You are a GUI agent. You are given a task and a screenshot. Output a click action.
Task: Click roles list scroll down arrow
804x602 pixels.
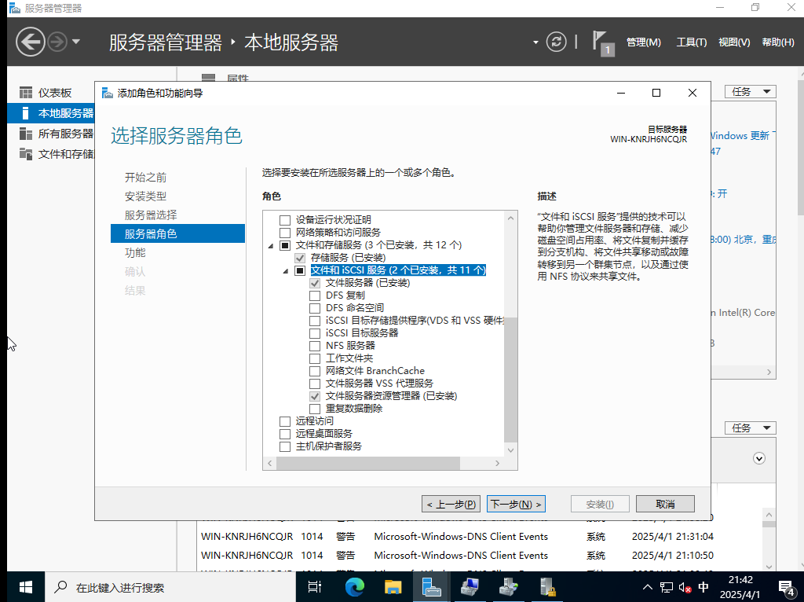(510, 450)
